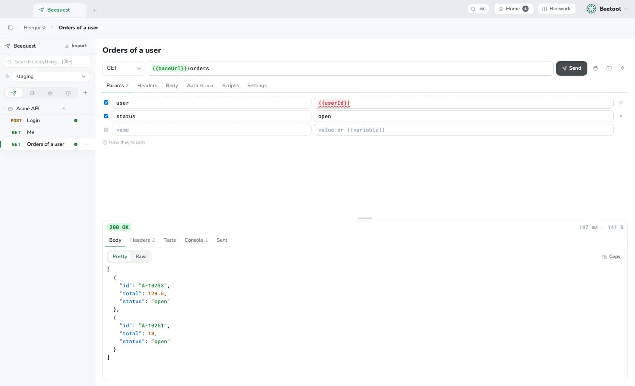Open more options for Orders of a user

86,144
